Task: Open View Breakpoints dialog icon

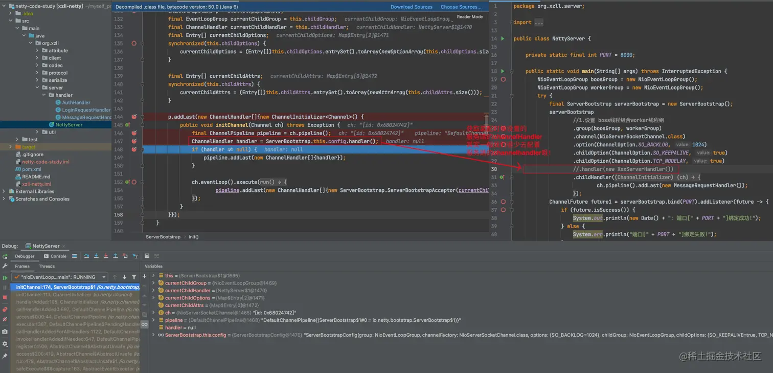Action: tap(5, 310)
